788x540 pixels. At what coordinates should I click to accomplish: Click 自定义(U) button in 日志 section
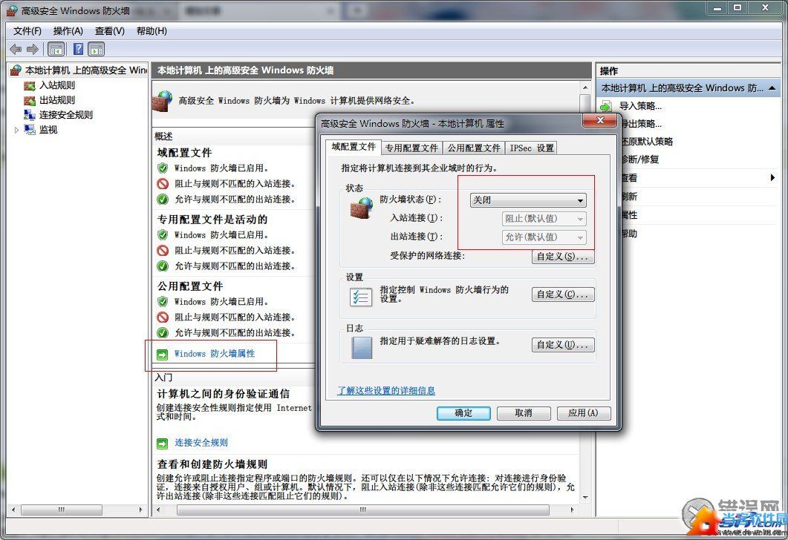(563, 345)
